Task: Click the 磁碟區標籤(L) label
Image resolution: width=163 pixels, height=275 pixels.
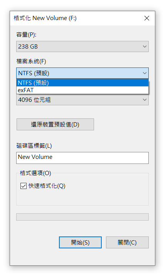Action: [34, 146]
